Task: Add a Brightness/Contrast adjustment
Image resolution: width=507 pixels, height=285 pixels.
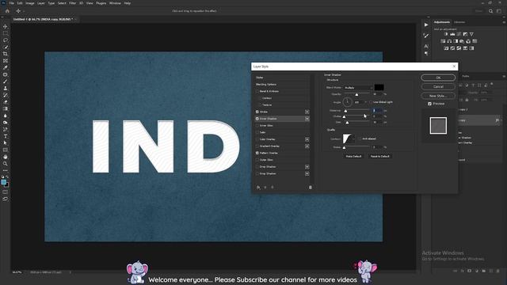Action: coord(446,34)
